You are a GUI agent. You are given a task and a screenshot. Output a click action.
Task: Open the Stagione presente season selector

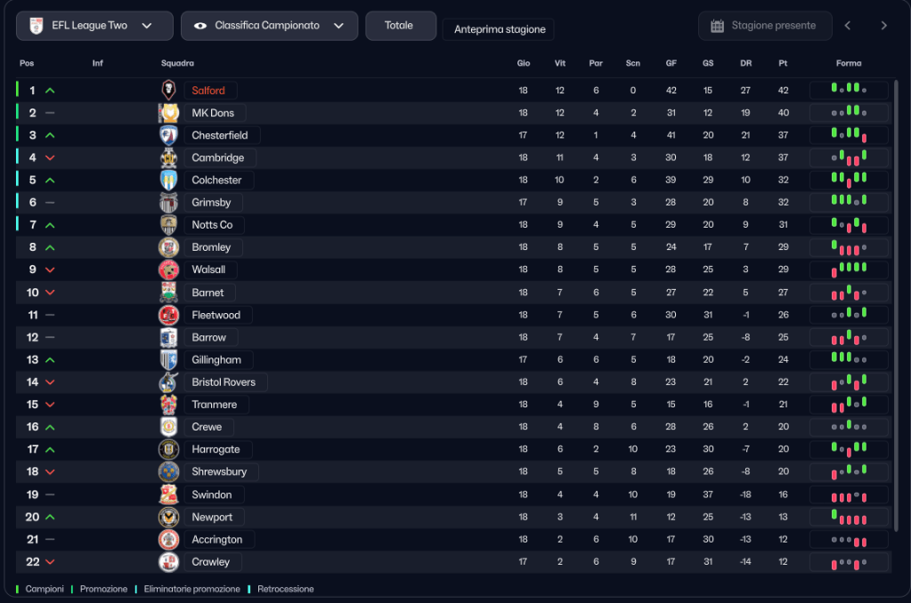click(765, 26)
